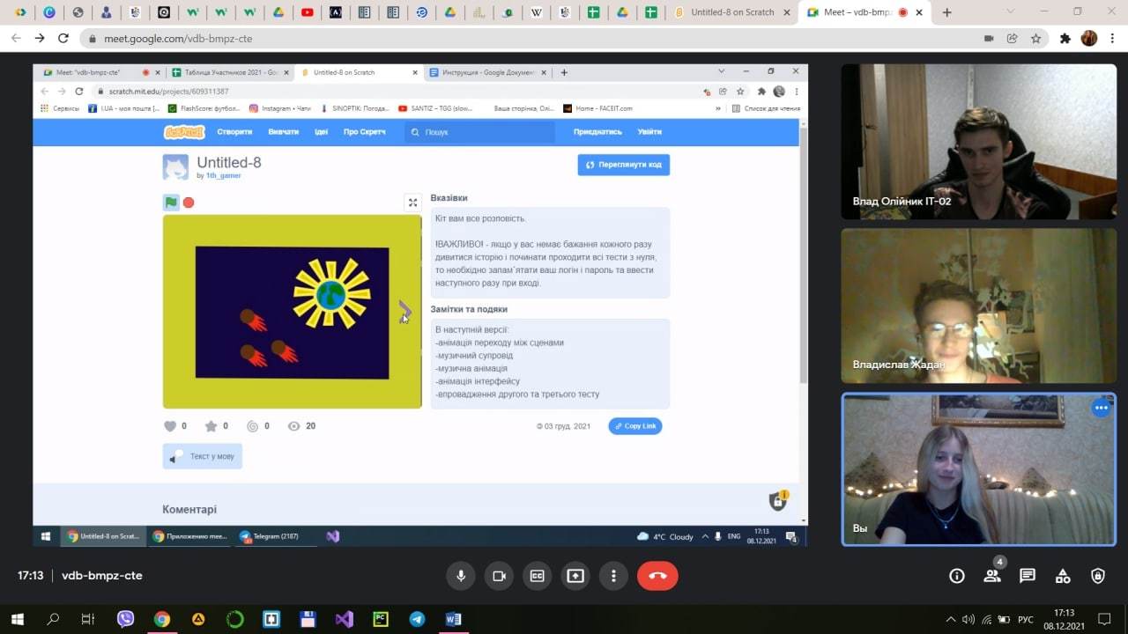Show participants list icon
The image size is (1128, 634).
pyautogui.click(x=992, y=576)
